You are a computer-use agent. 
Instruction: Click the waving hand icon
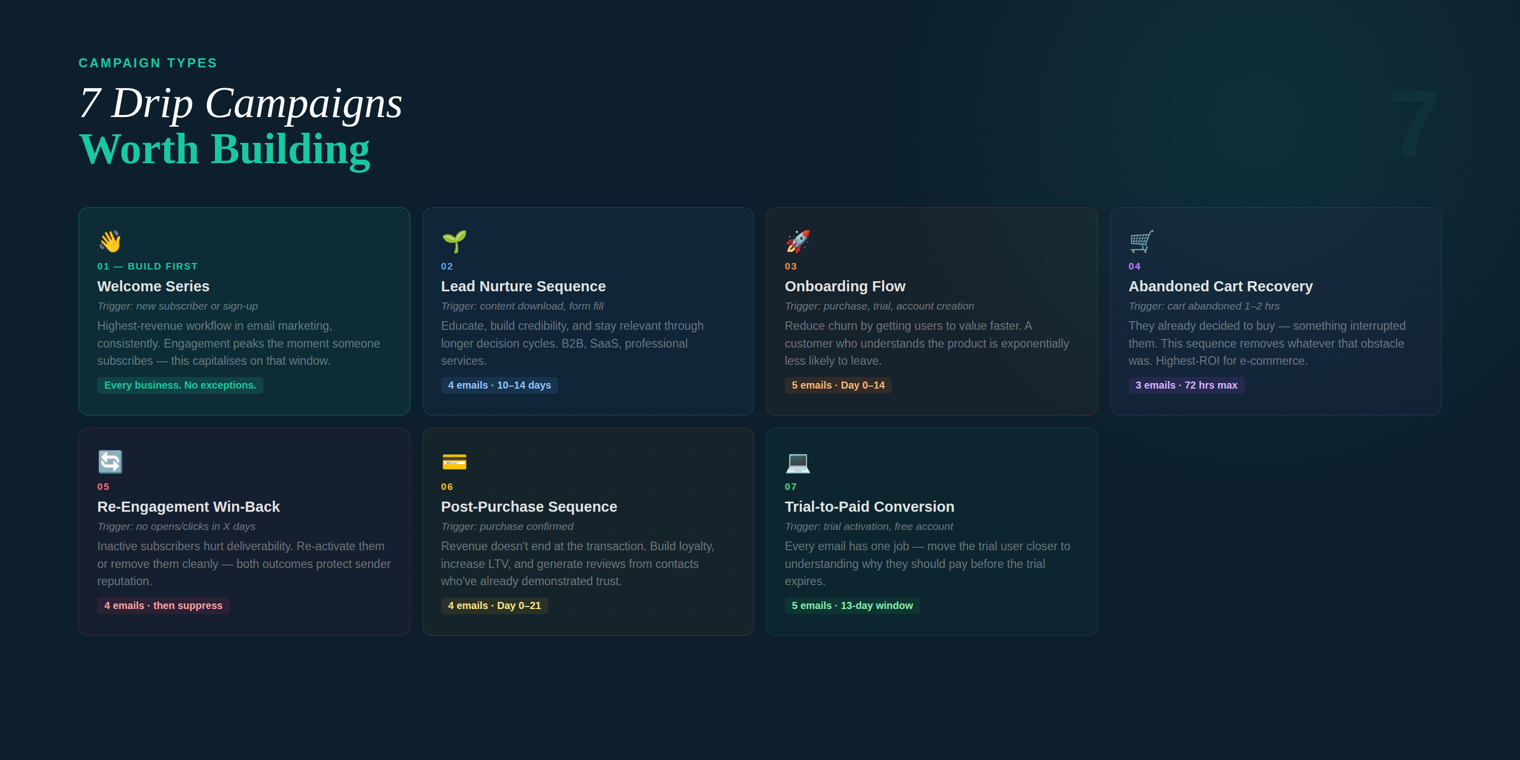click(110, 241)
